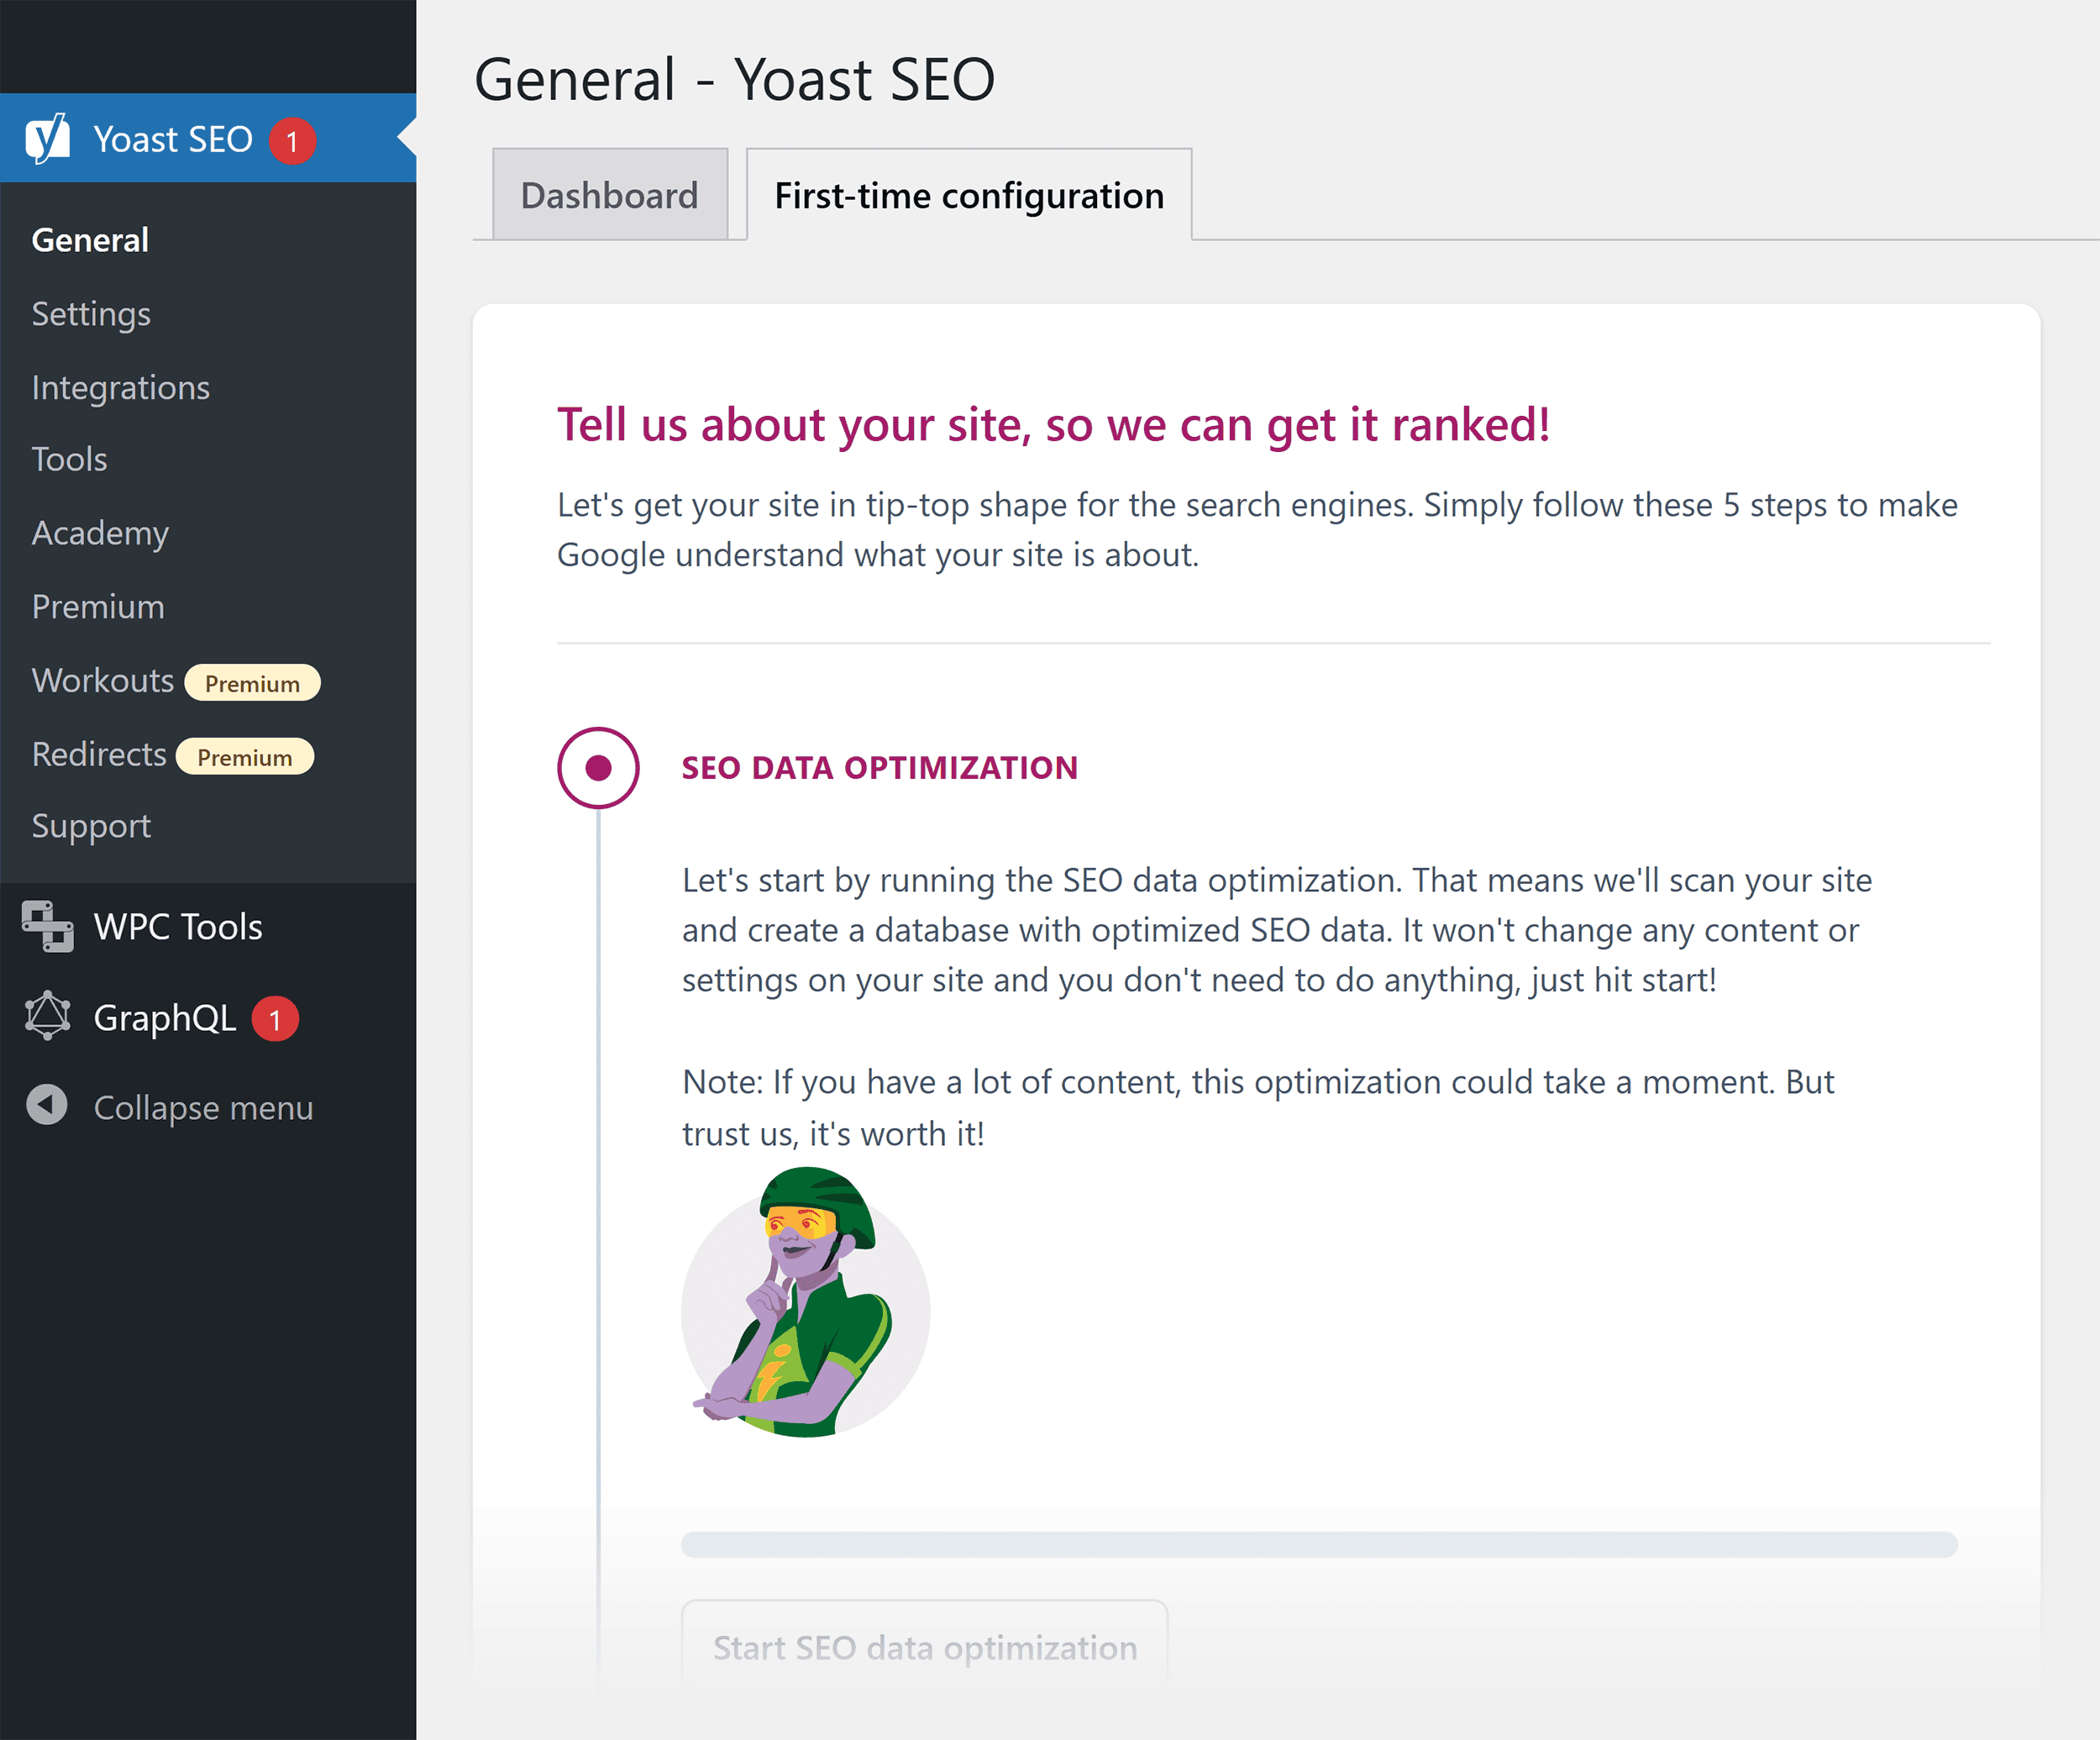The width and height of the screenshot is (2100, 1740).
Task: Collapse the admin sidebar menu
Action: pos(203,1107)
